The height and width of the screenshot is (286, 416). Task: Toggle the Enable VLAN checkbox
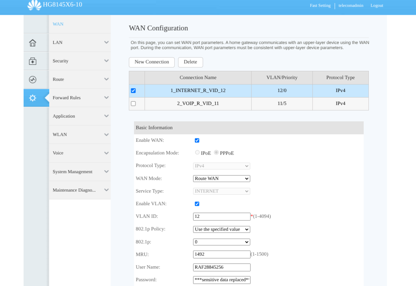pyautogui.click(x=197, y=204)
